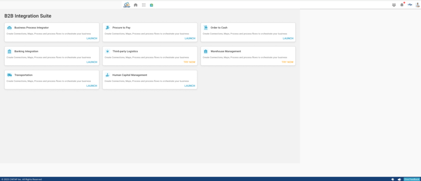Click the description text in Order to Cash card
Viewport: 421px width, 181px height.
245,34
